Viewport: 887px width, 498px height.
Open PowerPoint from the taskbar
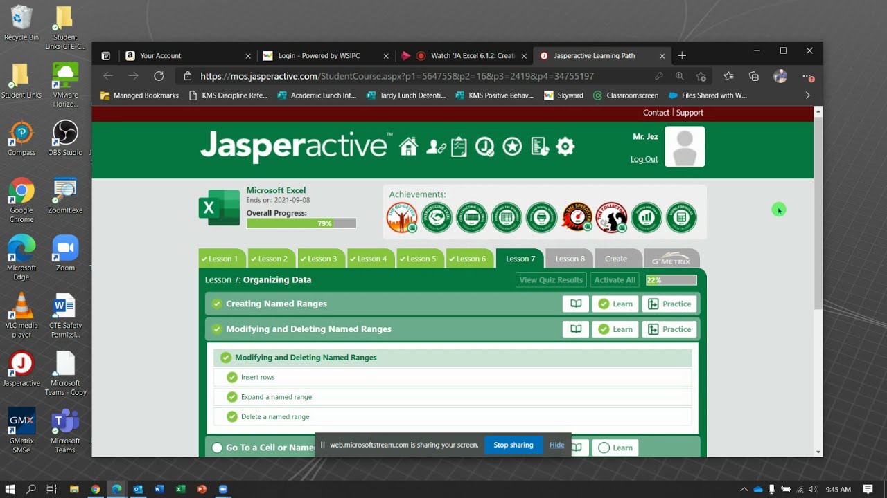[x=202, y=489]
